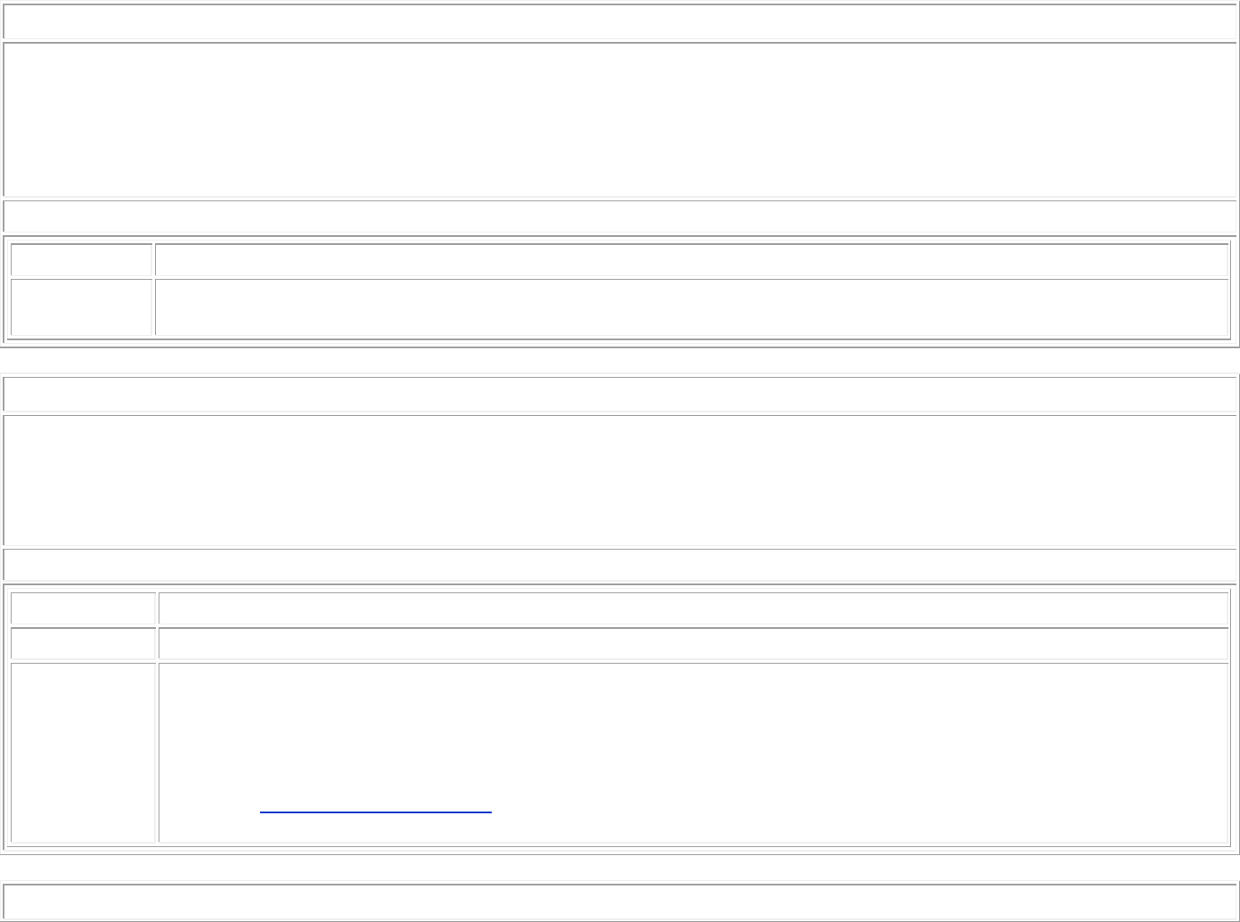This screenshot has width=1240, height=922.
Task: Select second table's inner second-row wide right cell
Action: pos(693,643)
